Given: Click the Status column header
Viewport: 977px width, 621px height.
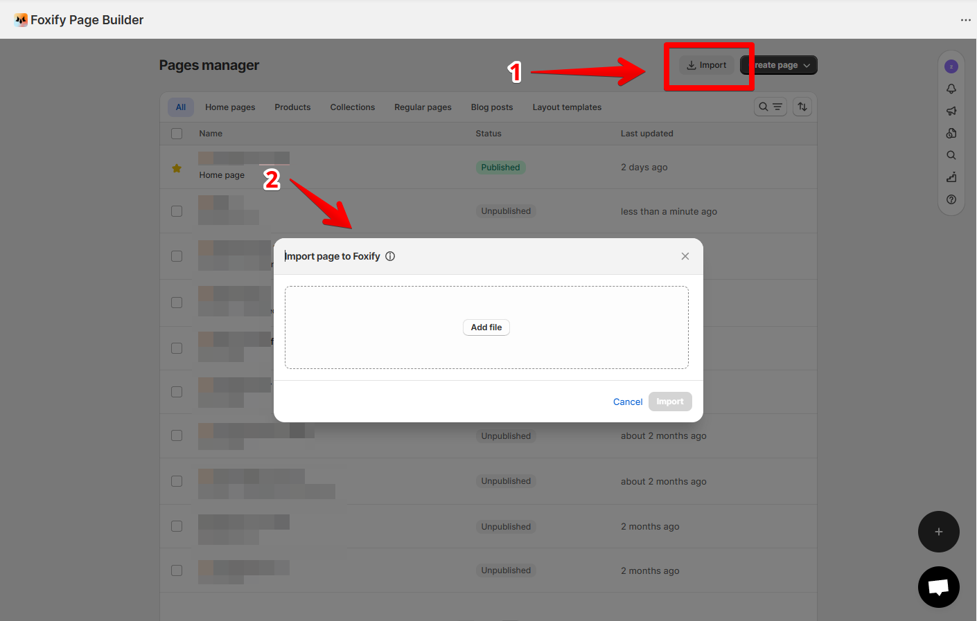Looking at the screenshot, I should (488, 134).
